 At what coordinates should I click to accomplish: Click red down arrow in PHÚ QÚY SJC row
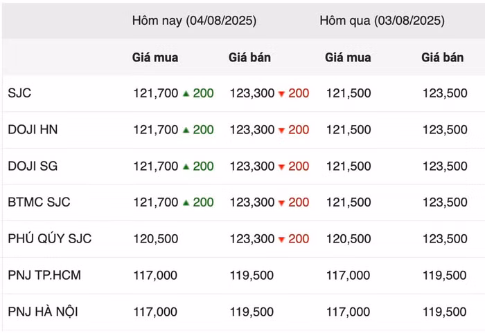(281, 239)
